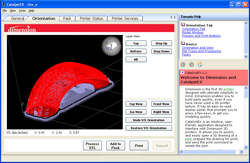Click the Cancel button
Viewport: 250px width, 163px height.
(x=162, y=146)
